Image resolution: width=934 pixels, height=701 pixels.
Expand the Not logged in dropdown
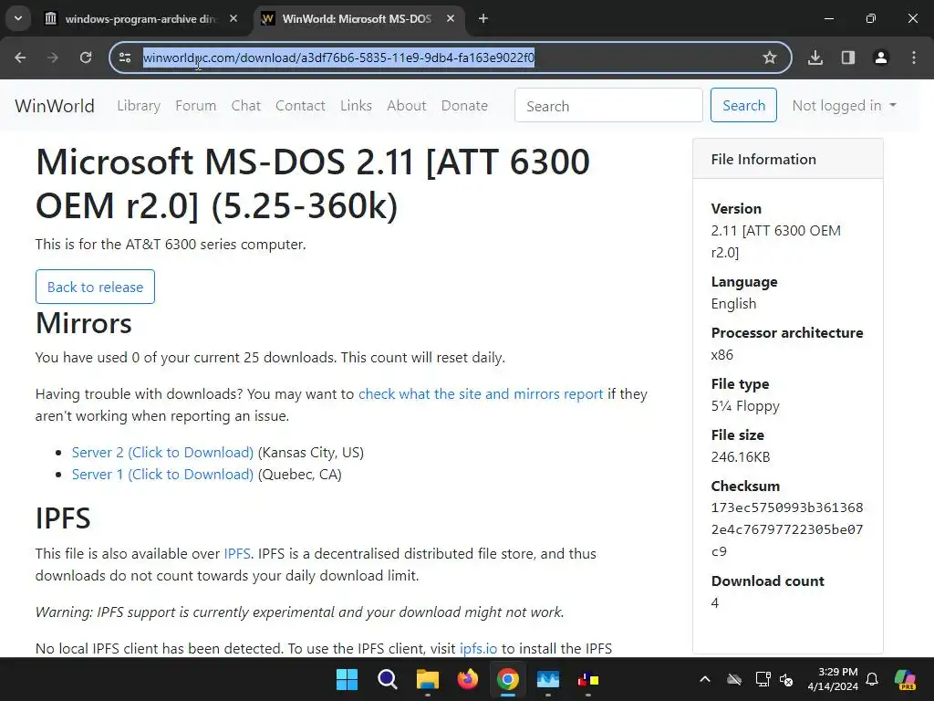point(844,106)
